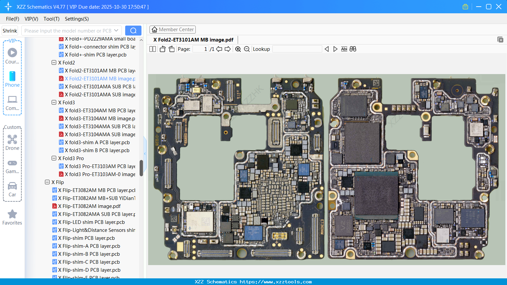Screen dimensions: 507x285
Task: Zoom out of the schematic image
Action: (x=247, y=49)
